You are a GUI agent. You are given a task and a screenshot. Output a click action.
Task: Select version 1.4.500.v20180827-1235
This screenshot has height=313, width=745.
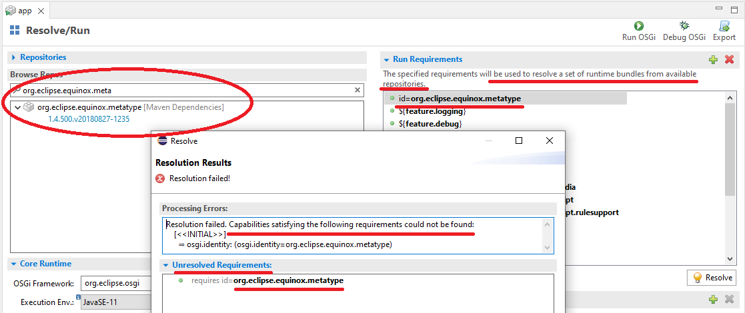pyautogui.click(x=89, y=119)
